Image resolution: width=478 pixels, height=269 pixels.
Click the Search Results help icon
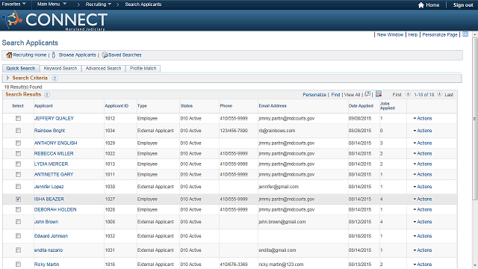coord(47,95)
